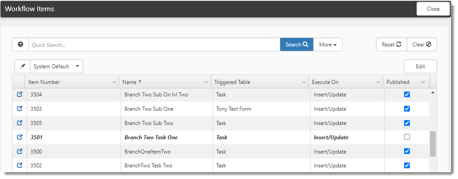Viewport: 458px width, 179px height.
Task: Toggle Published checkbox for BranchOneItemTwo
Action: click(x=407, y=151)
